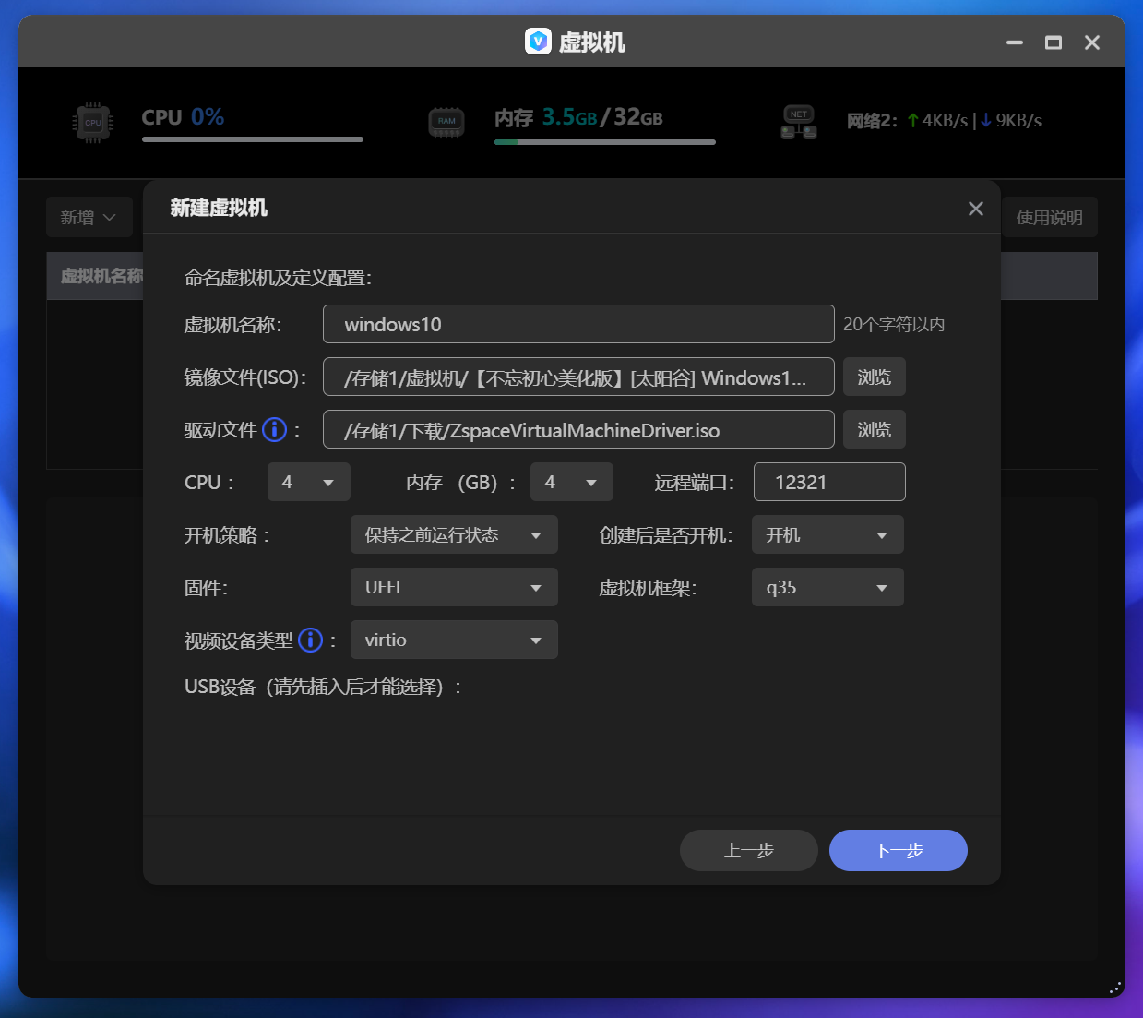Screen dimensions: 1143x1018
Task: Open video device type info icon
Action: pyautogui.click(x=311, y=640)
